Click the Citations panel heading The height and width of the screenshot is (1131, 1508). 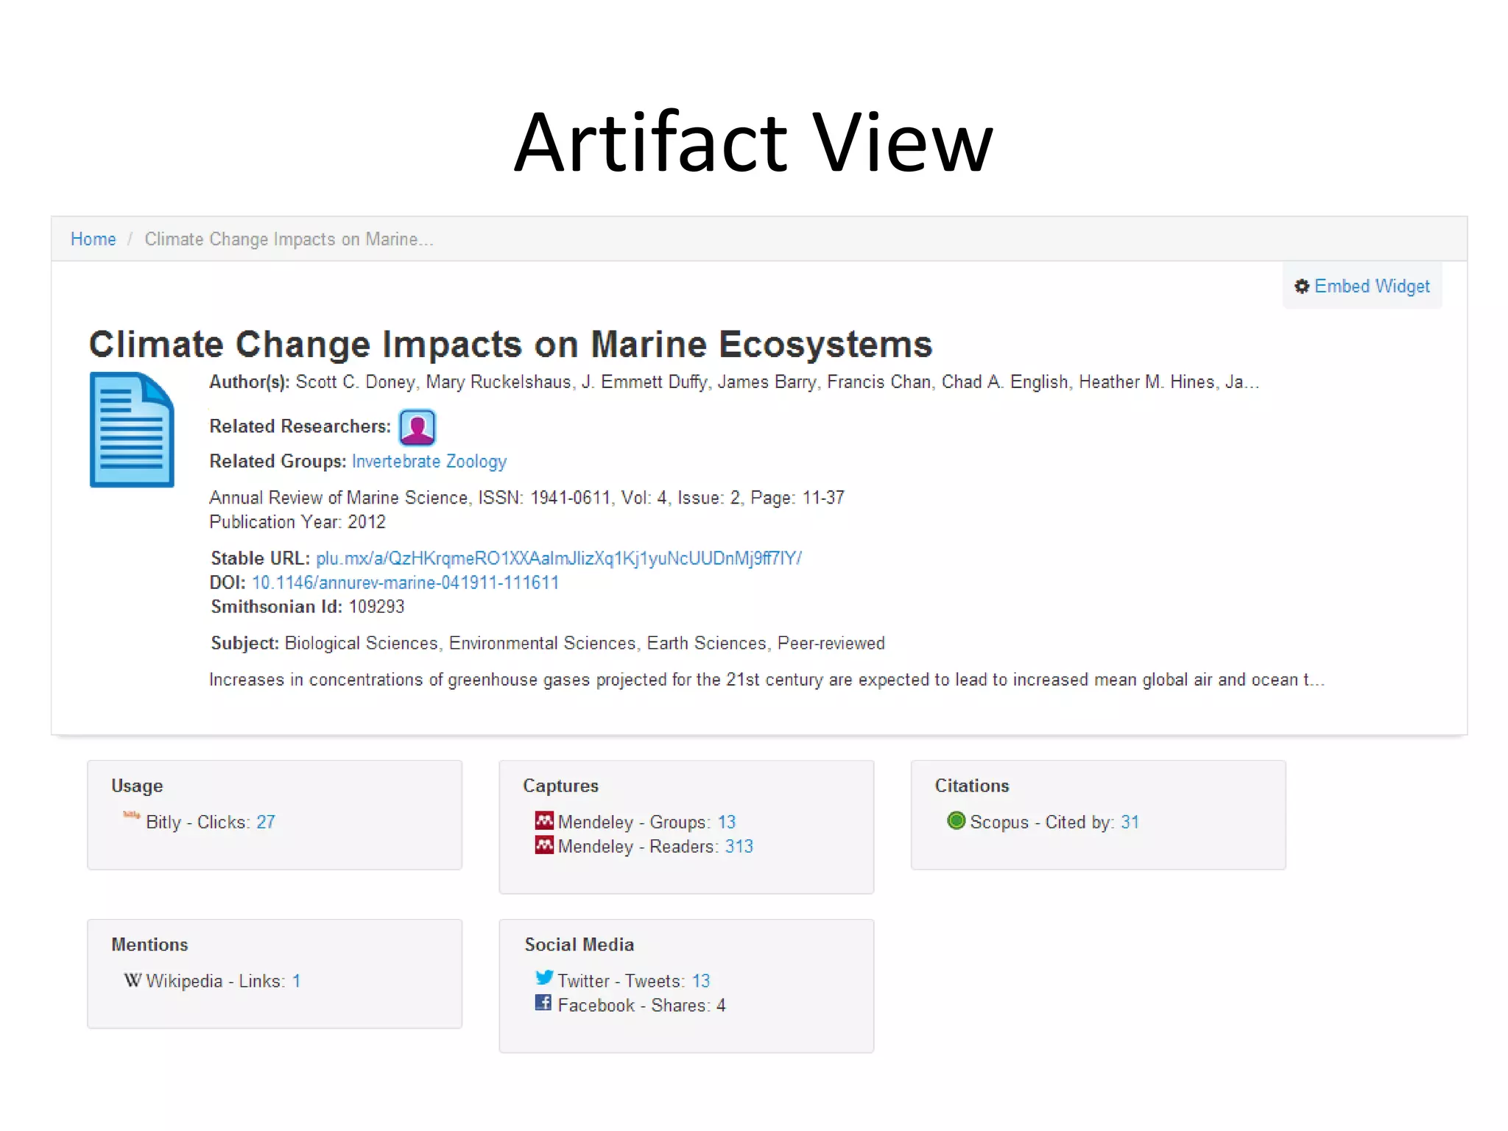click(x=972, y=786)
